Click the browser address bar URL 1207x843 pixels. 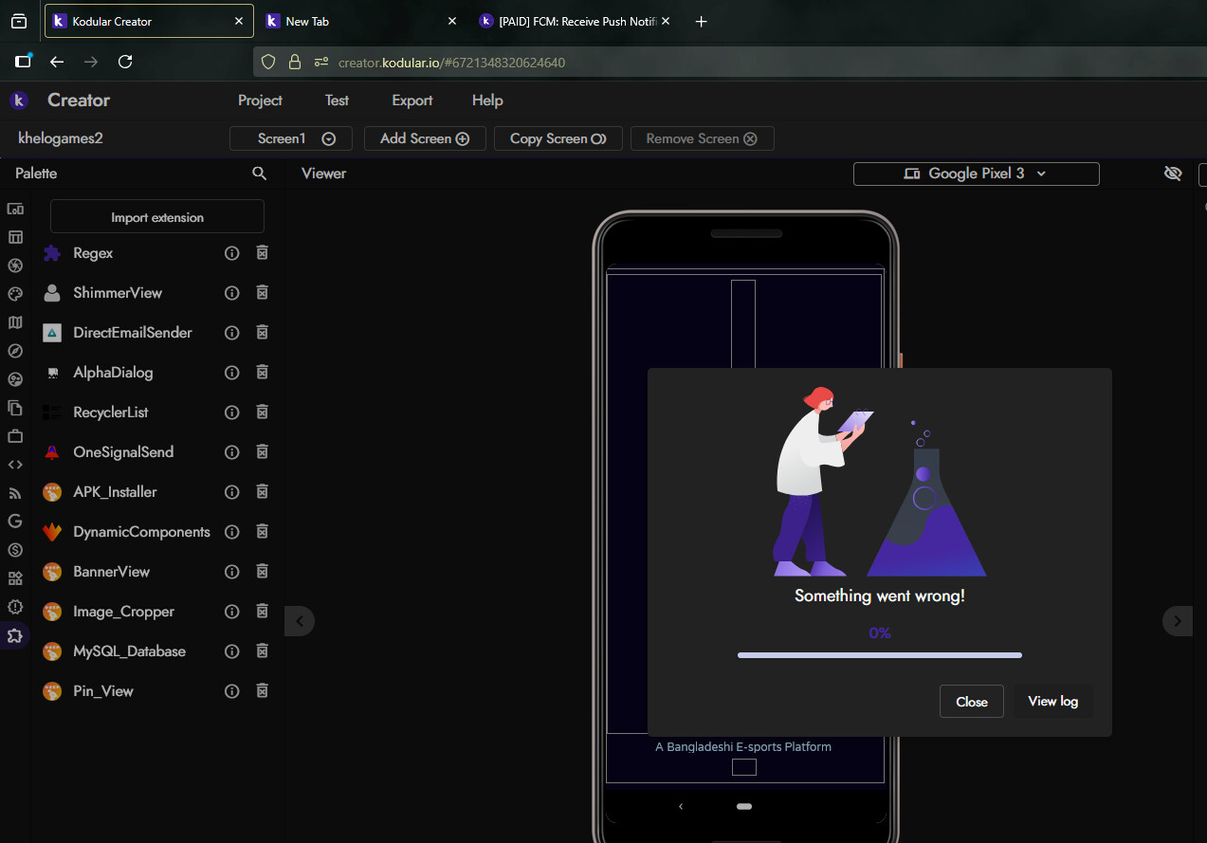pos(451,63)
